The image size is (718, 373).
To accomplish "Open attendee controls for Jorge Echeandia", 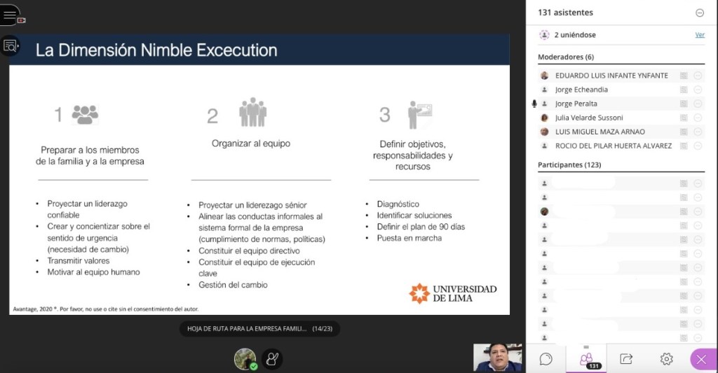I will click(698, 90).
